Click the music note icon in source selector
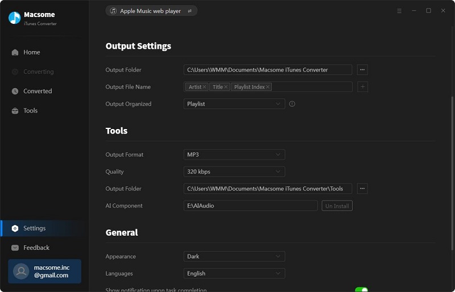Screen dimensions: 455x292 (x=113, y=11)
